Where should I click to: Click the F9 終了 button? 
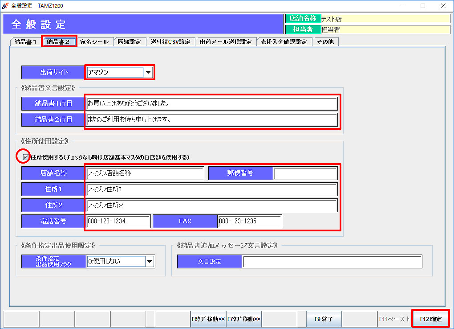(324, 319)
